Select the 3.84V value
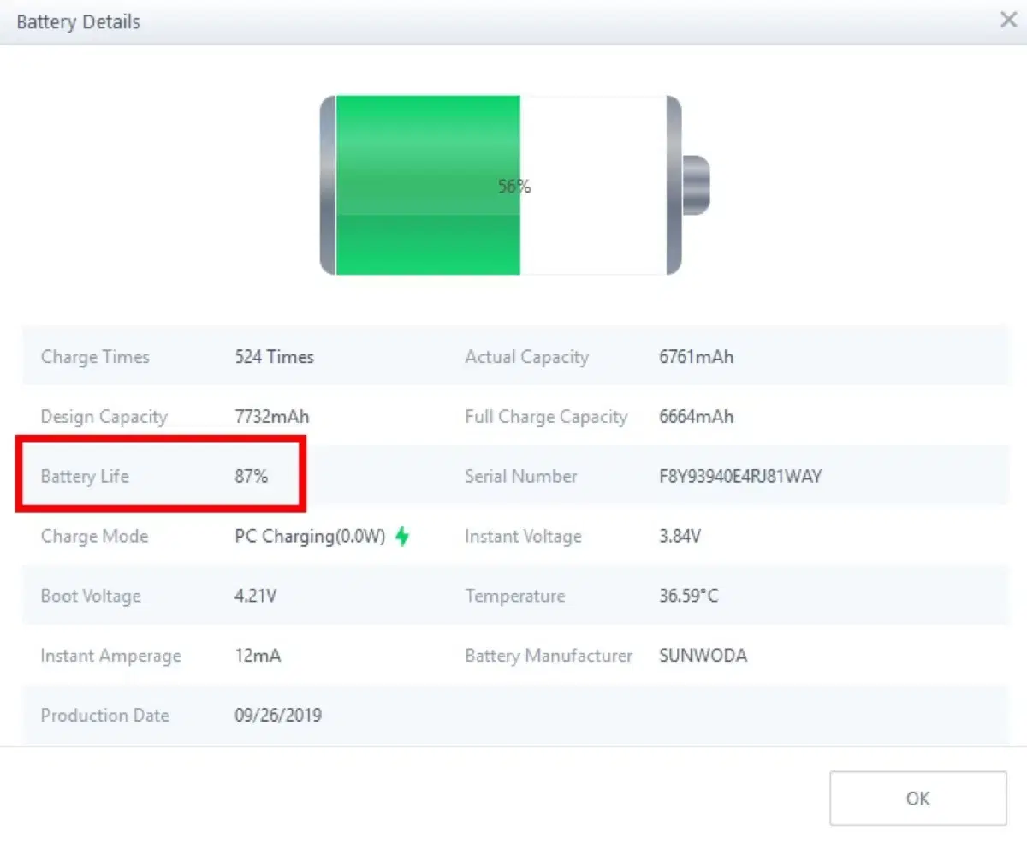The width and height of the screenshot is (1027, 844). click(680, 537)
